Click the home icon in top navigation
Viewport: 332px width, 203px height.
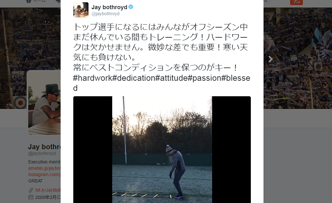pyautogui.click(x=28, y=1)
